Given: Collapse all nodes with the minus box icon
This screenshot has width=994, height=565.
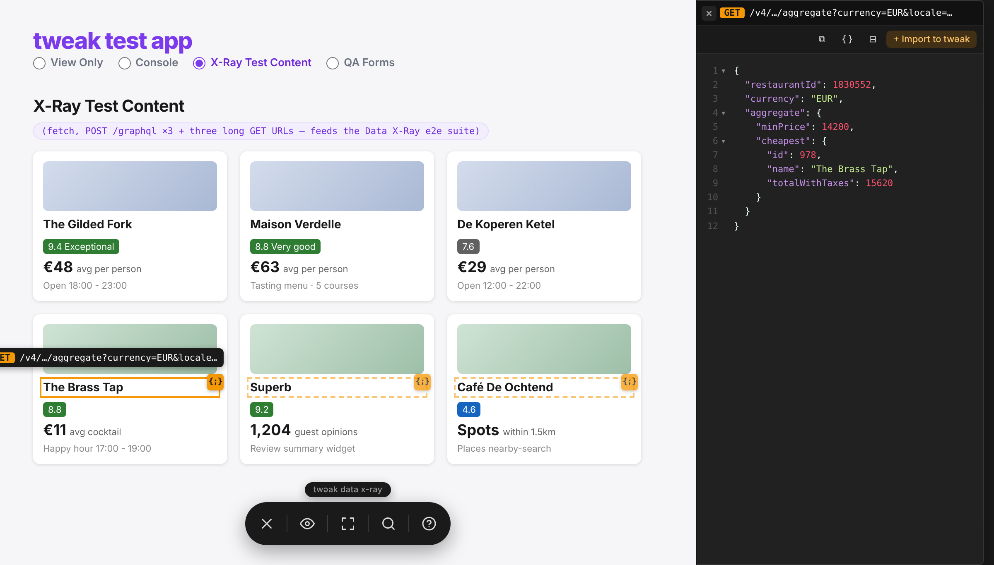Looking at the screenshot, I should [x=873, y=39].
